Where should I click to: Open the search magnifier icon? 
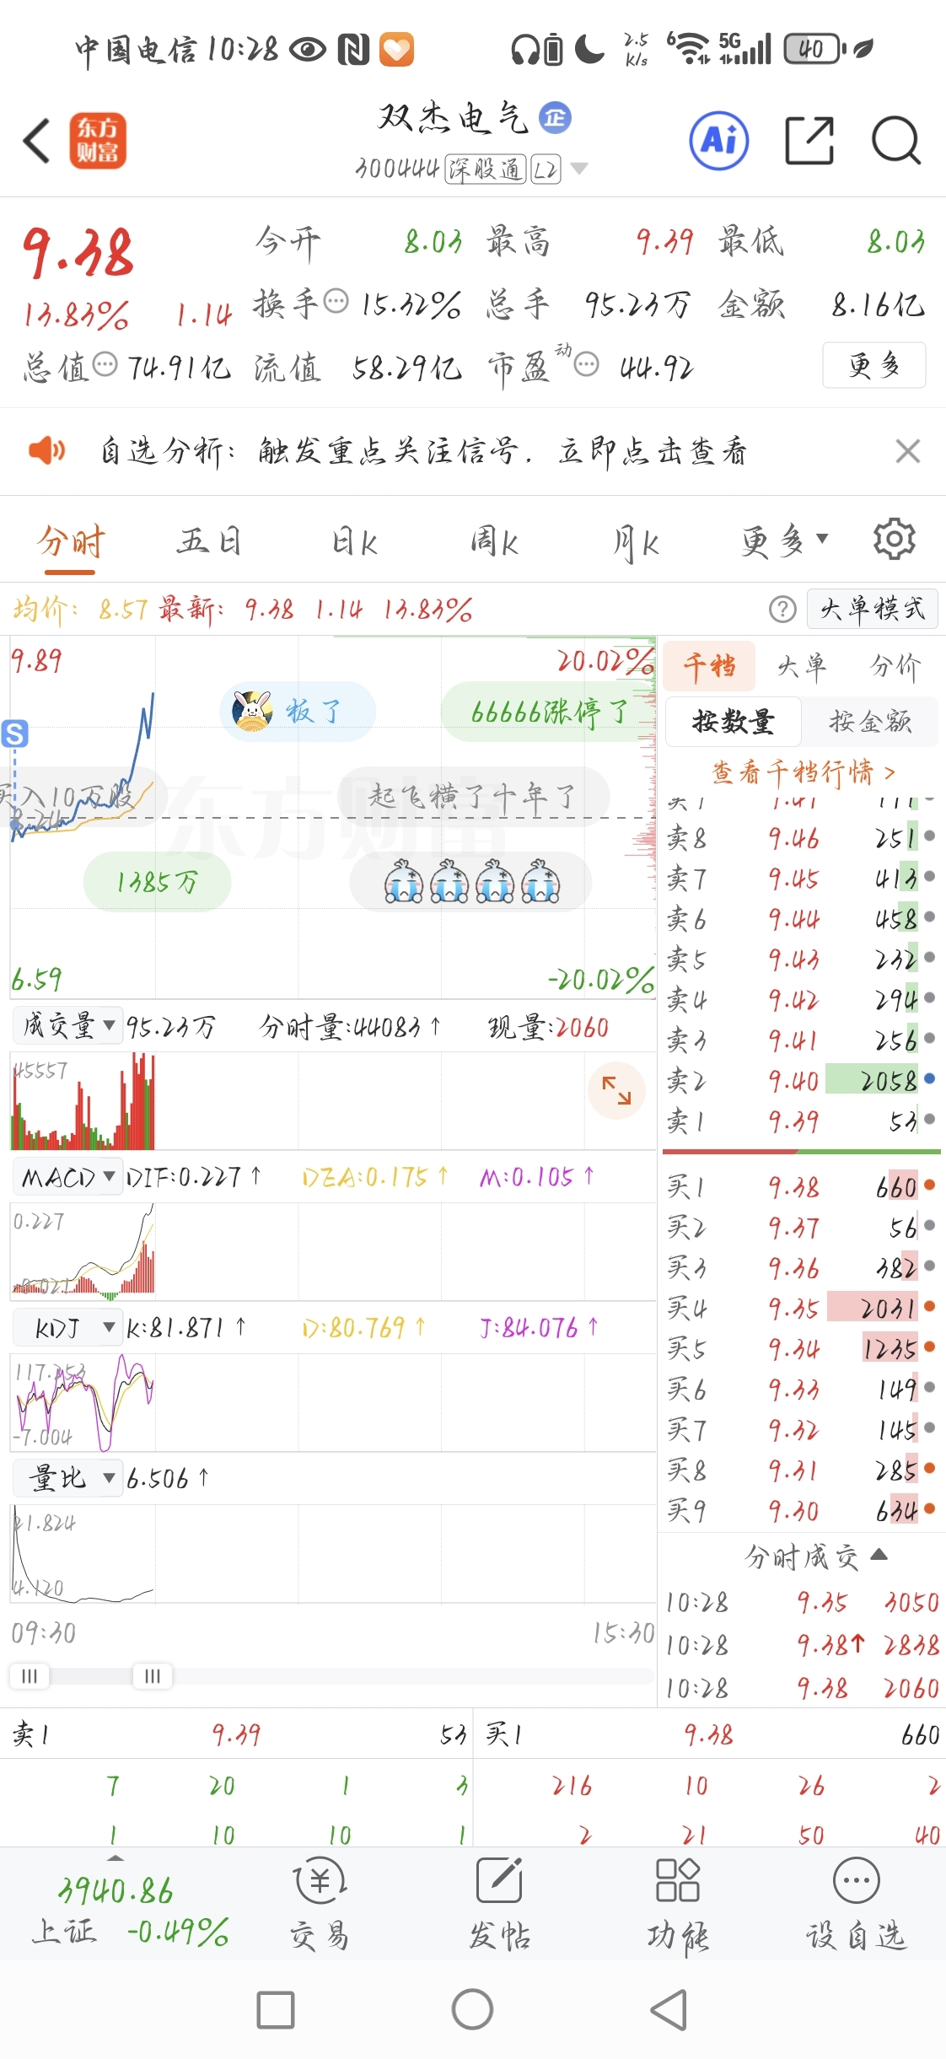pos(896,140)
